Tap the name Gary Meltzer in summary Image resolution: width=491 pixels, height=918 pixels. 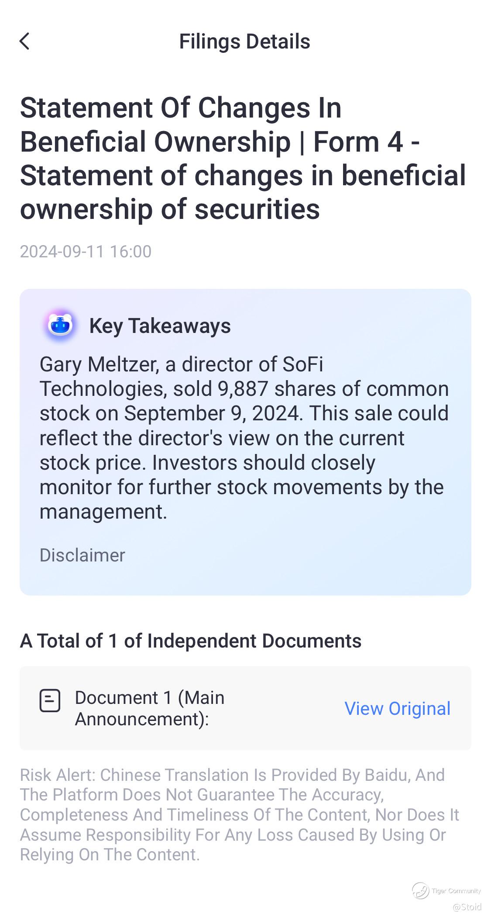pos(99,364)
